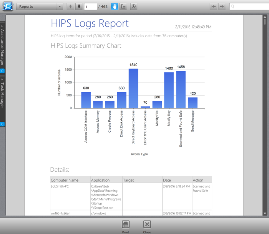This screenshot has width=269, height=234.
Task: Click the Scanned and Found Safe bar 1458
Action: (x=181, y=90)
